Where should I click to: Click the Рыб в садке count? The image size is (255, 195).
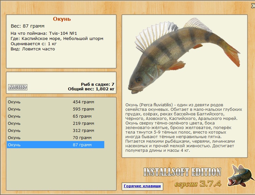[x=97, y=84]
